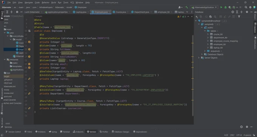Start debugging with the green bug icon
257x137 pixels.
226,7
